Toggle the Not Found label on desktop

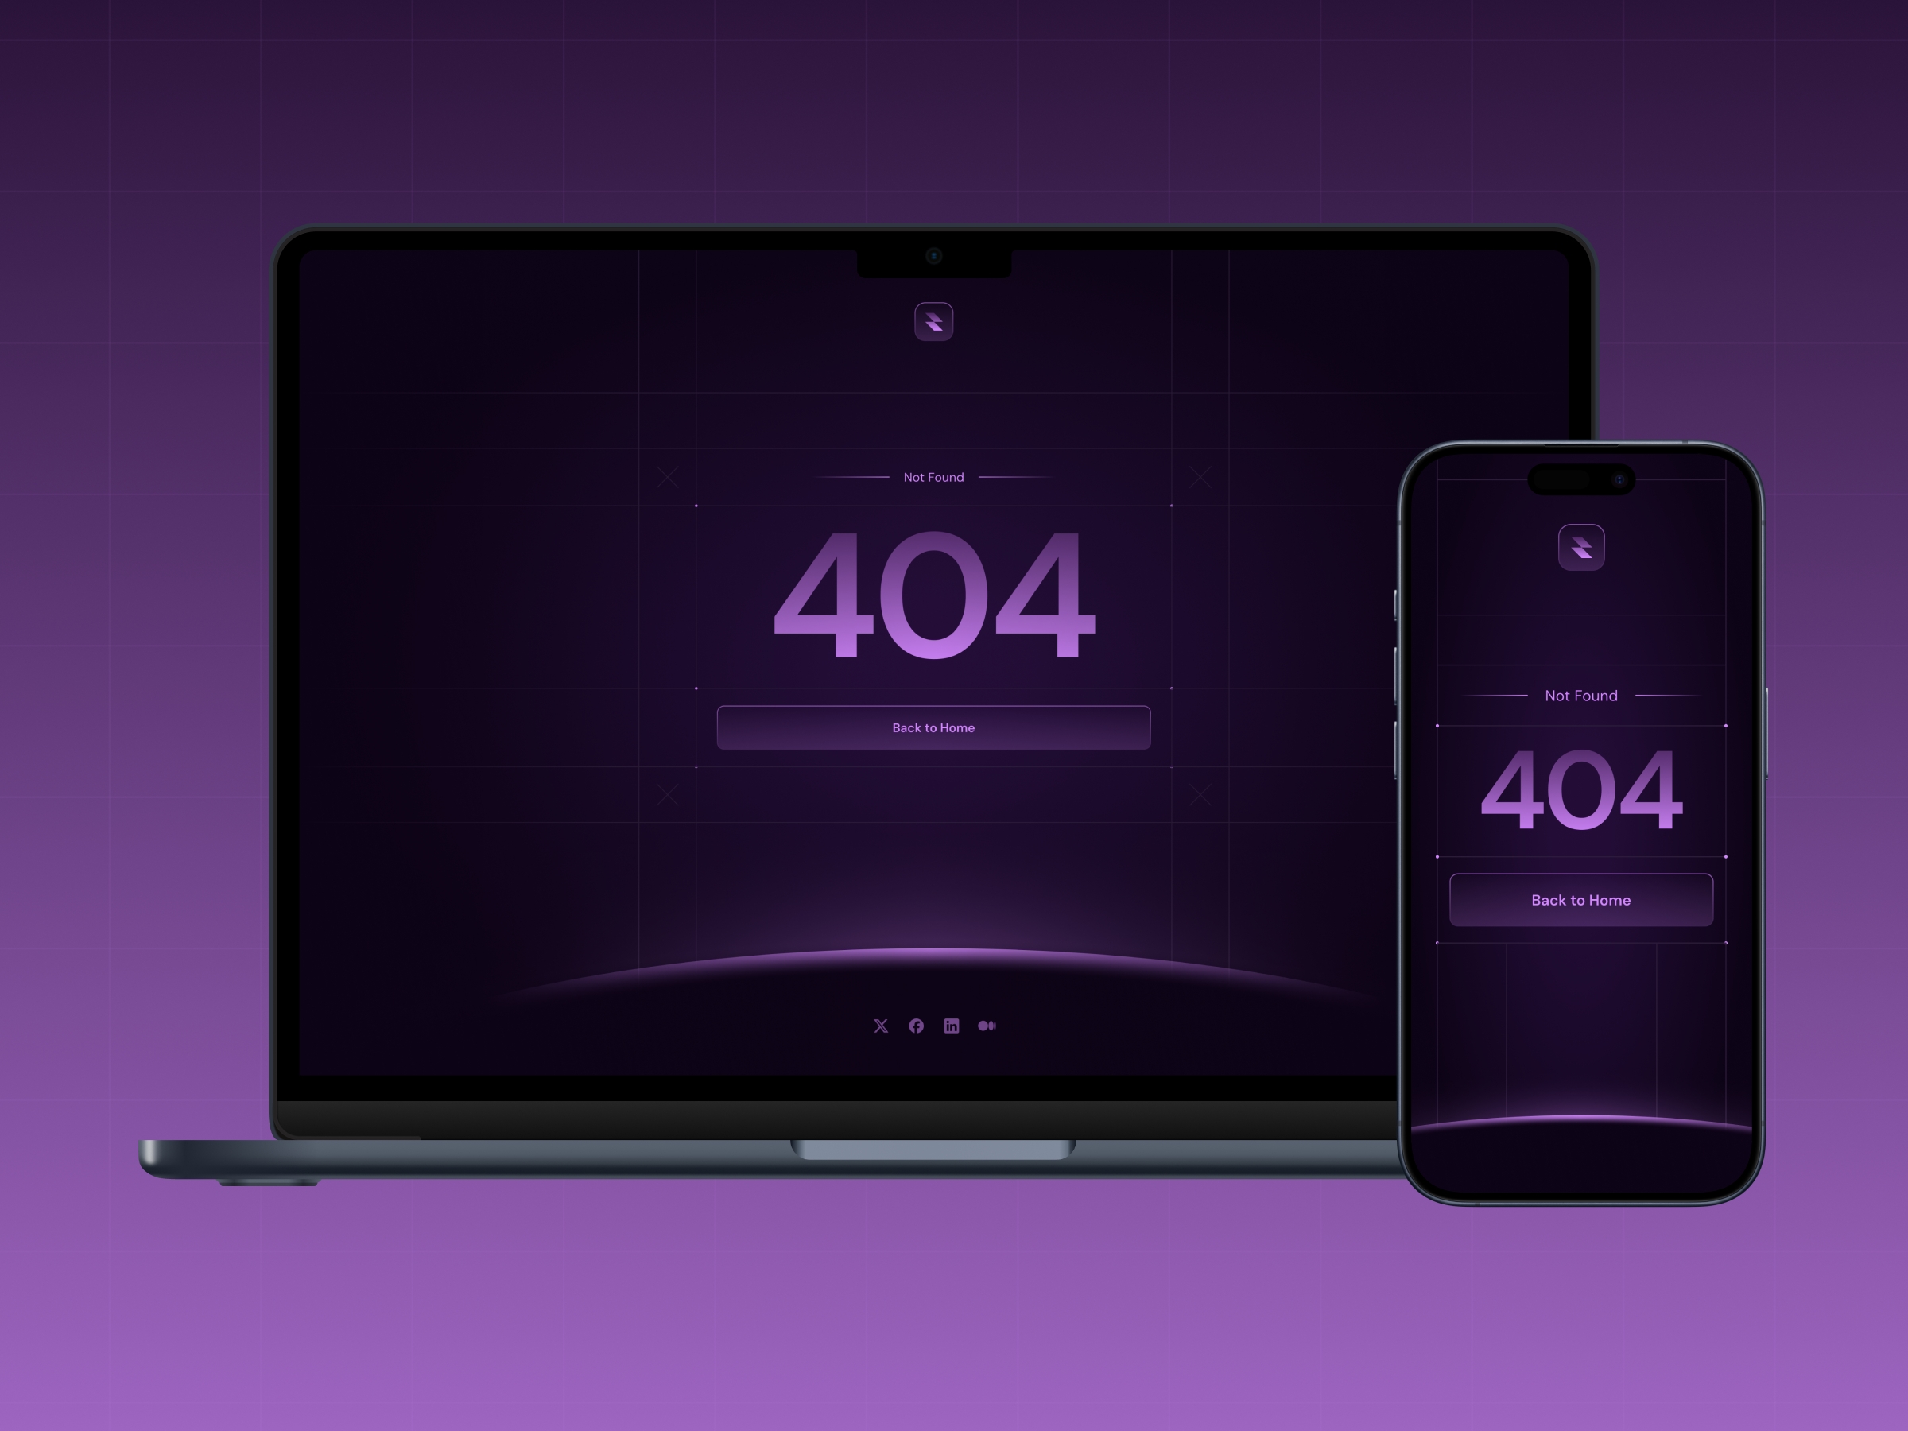[932, 478]
